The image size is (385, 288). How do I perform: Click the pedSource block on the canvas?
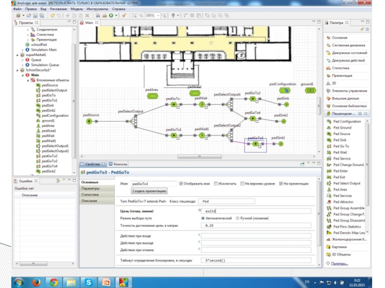(89, 121)
